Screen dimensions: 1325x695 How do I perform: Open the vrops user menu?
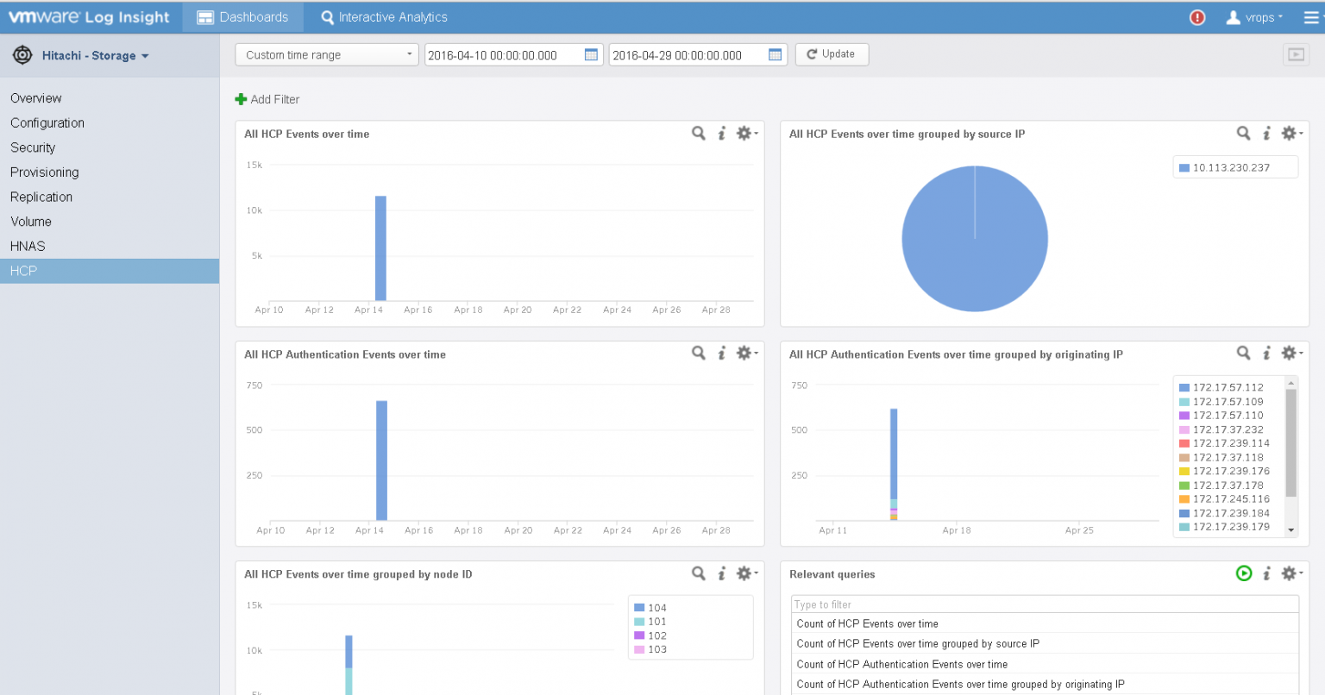click(1255, 17)
